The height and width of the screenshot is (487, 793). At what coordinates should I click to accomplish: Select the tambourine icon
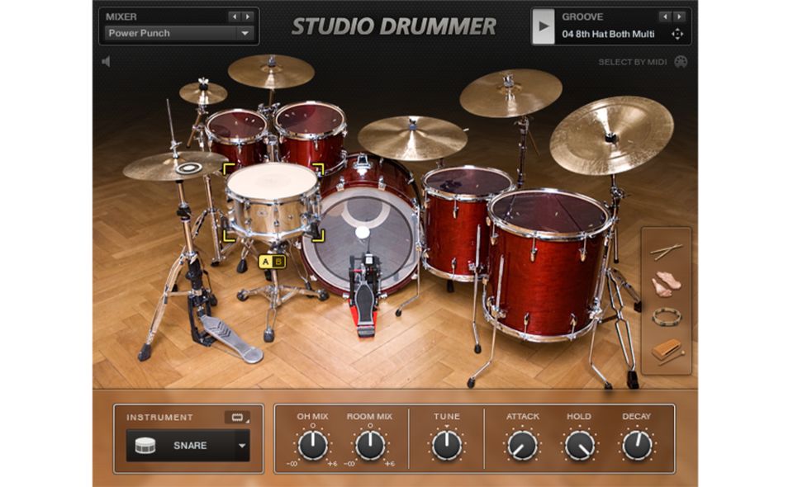click(x=666, y=316)
